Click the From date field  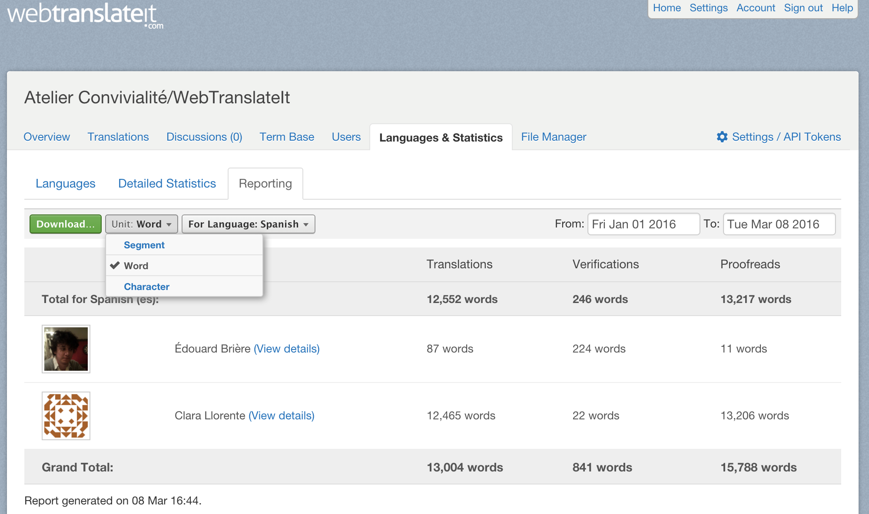643,224
